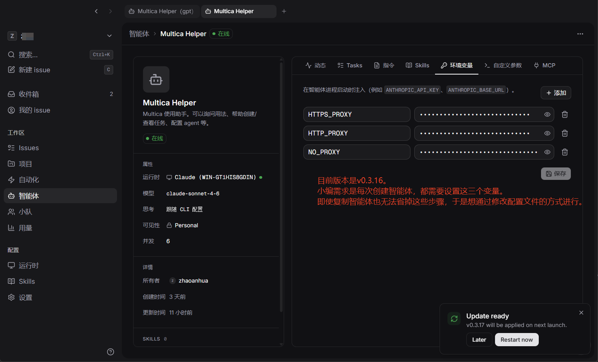598x362 pixels.
Task: Click the 在线 status badge under description
Action: click(x=155, y=138)
